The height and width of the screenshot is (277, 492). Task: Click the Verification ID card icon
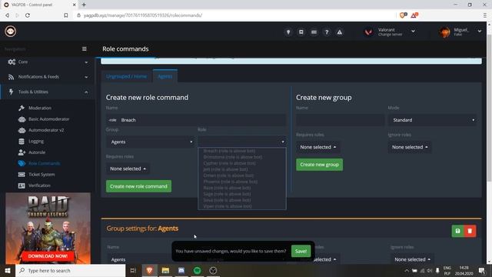pos(22,185)
